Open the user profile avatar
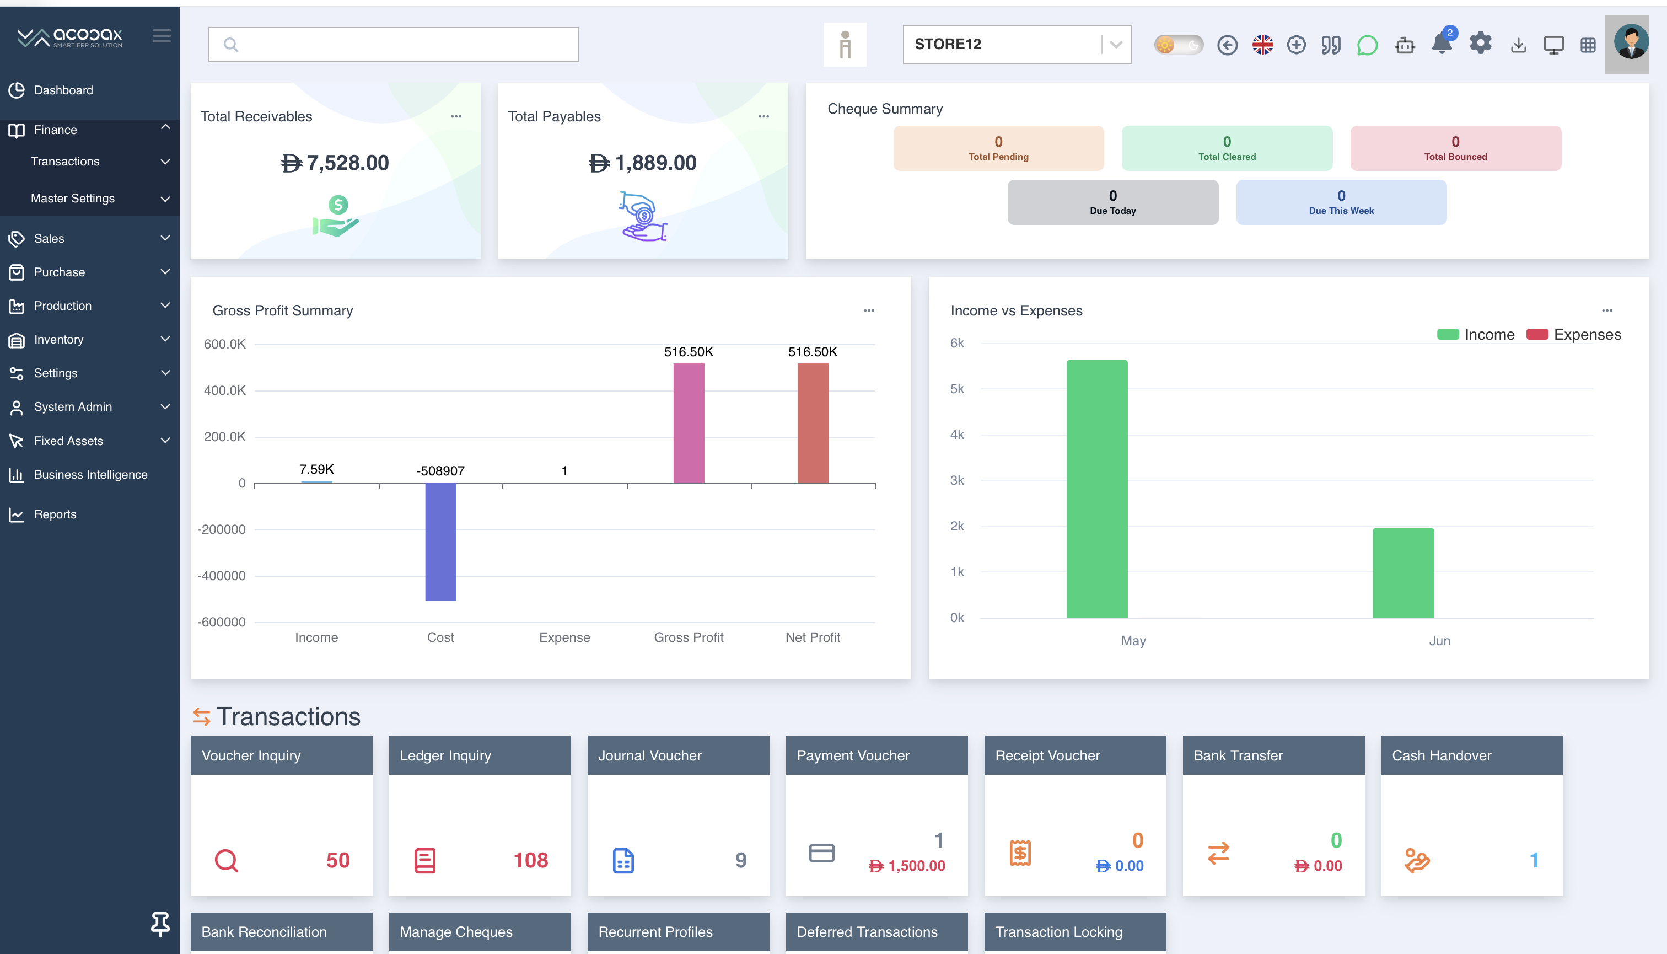Image resolution: width=1667 pixels, height=954 pixels. click(1630, 42)
